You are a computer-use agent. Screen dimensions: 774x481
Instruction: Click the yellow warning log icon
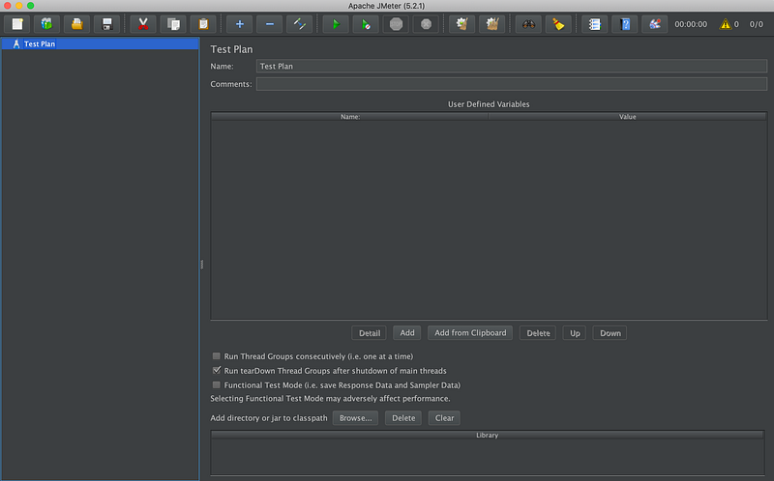click(725, 24)
